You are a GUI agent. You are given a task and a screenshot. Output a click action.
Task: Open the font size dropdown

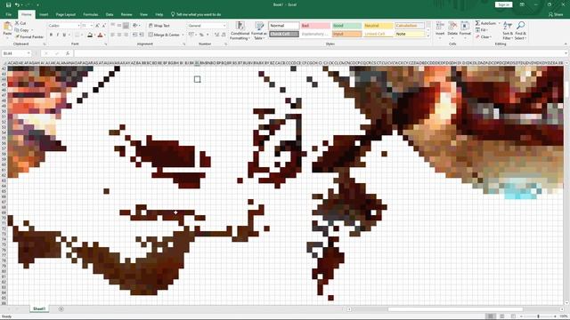click(91, 26)
